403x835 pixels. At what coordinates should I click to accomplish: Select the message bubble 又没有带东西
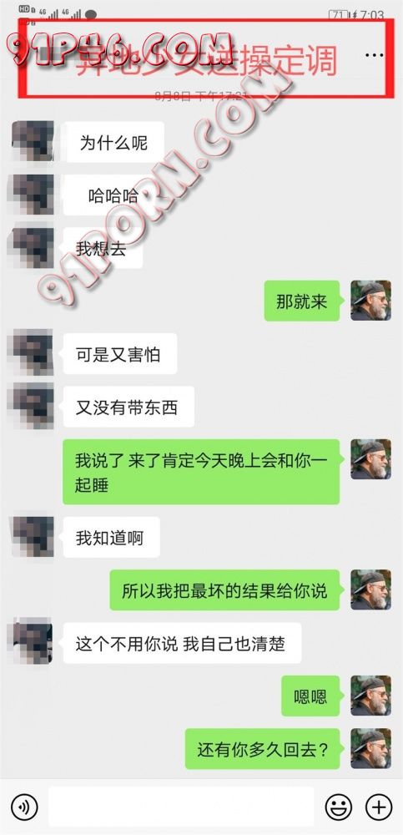click(128, 407)
